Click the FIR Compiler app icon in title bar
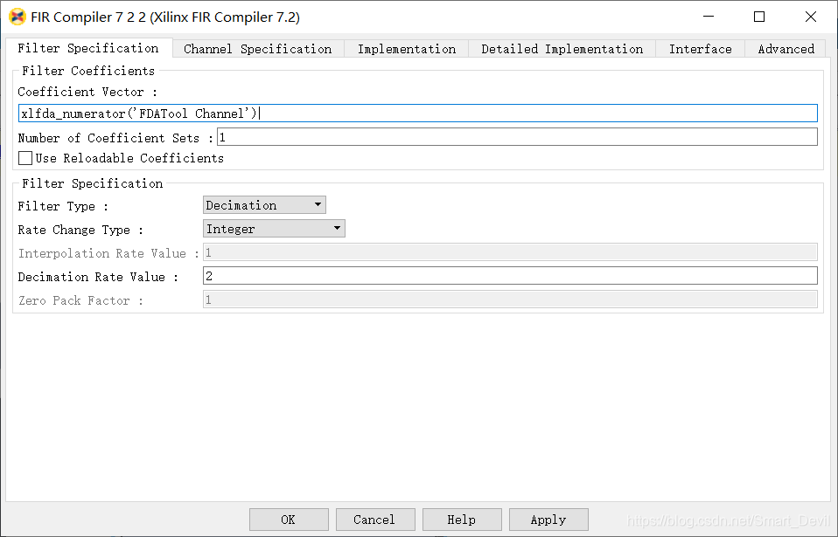Screen dimensions: 838x537 click(17, 17)
